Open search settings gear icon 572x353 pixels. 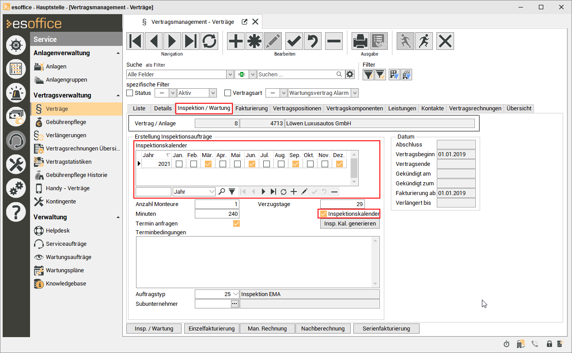click(x=350, y=75)
